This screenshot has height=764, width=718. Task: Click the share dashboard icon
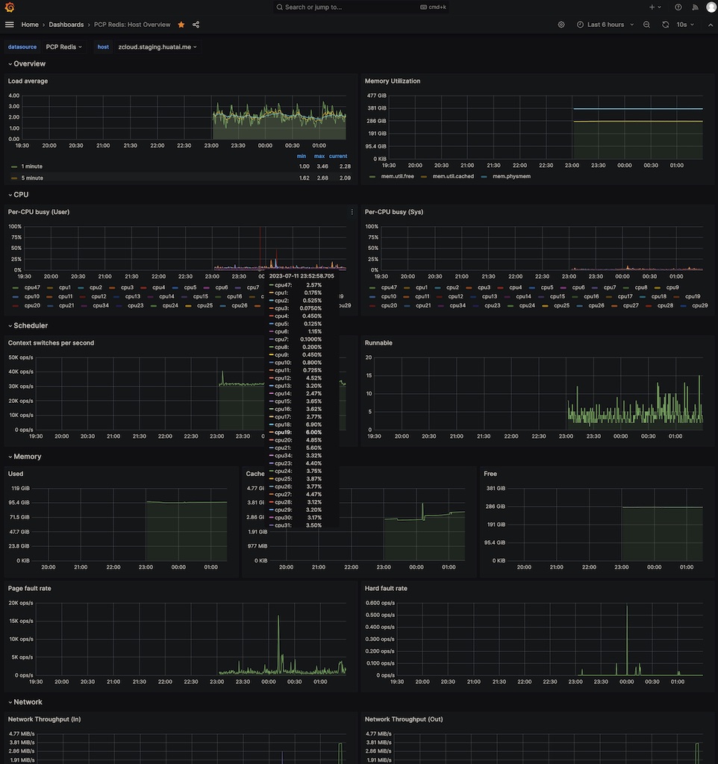196,25
